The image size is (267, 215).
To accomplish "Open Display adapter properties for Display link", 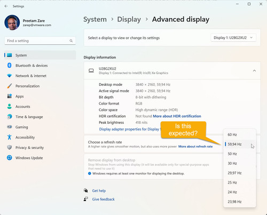I will 130,129.
